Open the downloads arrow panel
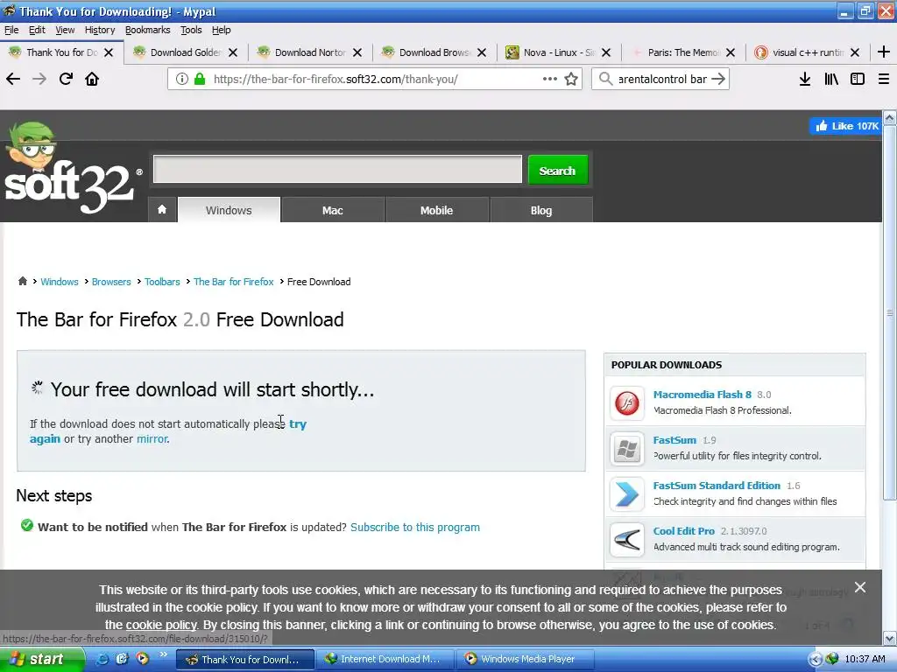The image size is (897, 672). pyautogui.click(x=805, y=79)
